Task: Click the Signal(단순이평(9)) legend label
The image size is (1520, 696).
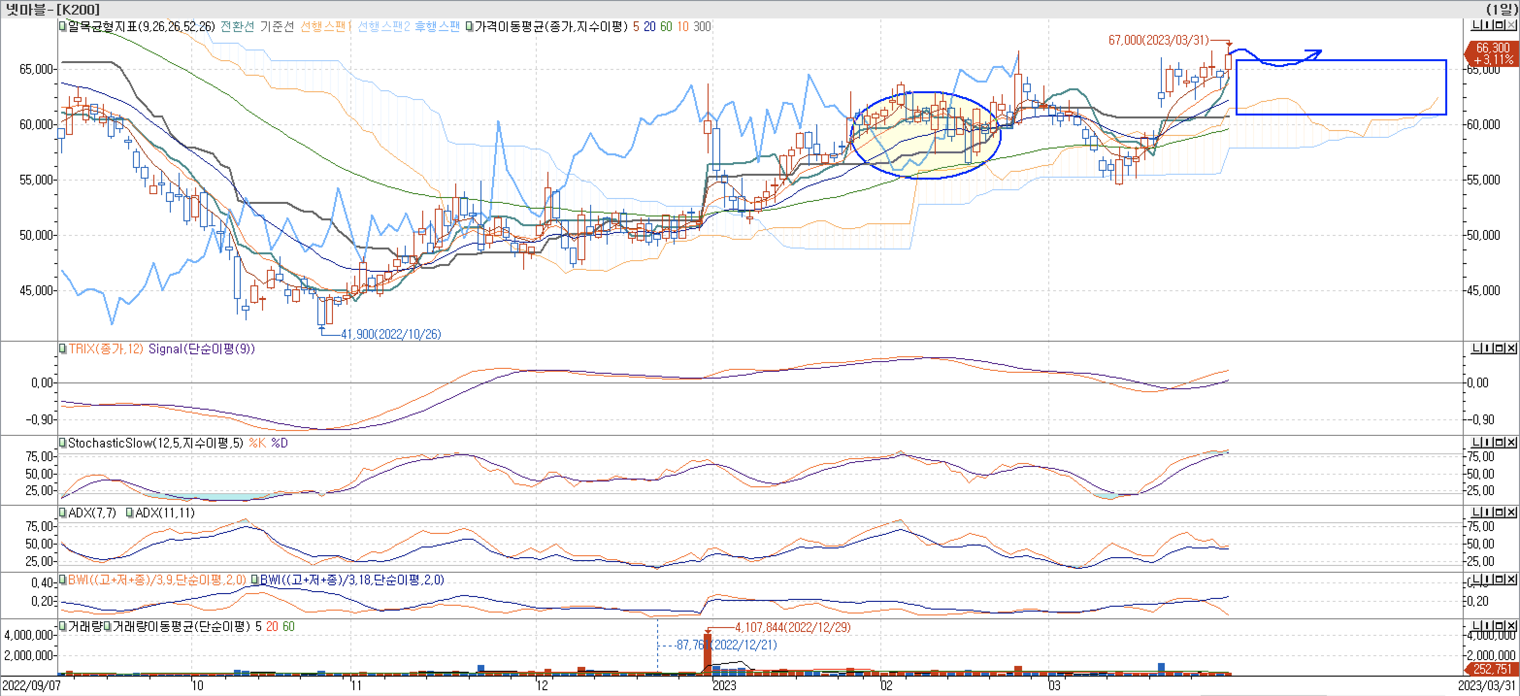Action: pyautogui.click(x=201, y=349)
